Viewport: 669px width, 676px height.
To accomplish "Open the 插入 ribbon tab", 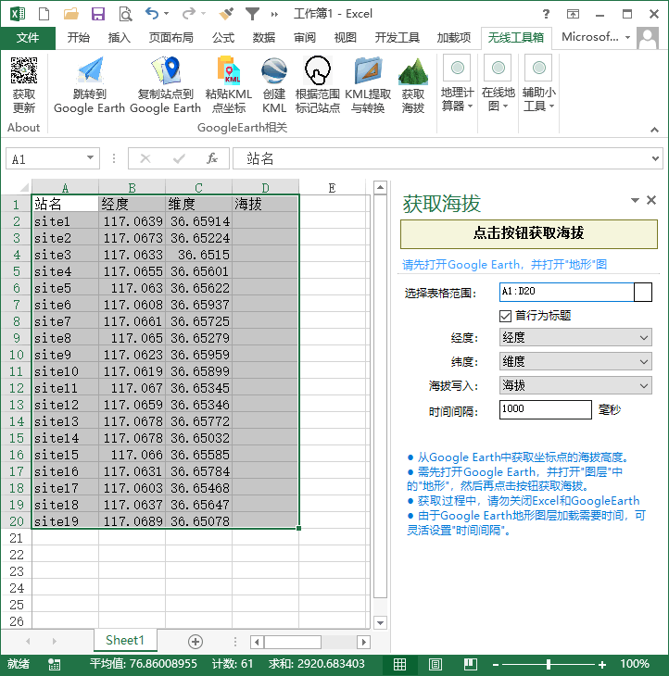I will [119, 38].
